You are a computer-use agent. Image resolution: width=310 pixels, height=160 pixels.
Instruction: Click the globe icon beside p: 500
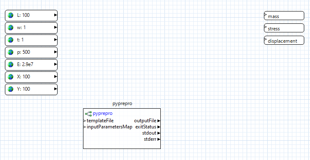click(10, 52)
